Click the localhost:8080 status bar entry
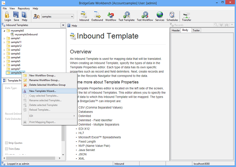The height and width of the screenshot is (167, 236). pos(202,164)
